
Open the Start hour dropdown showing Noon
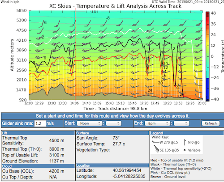pos(90,123)
